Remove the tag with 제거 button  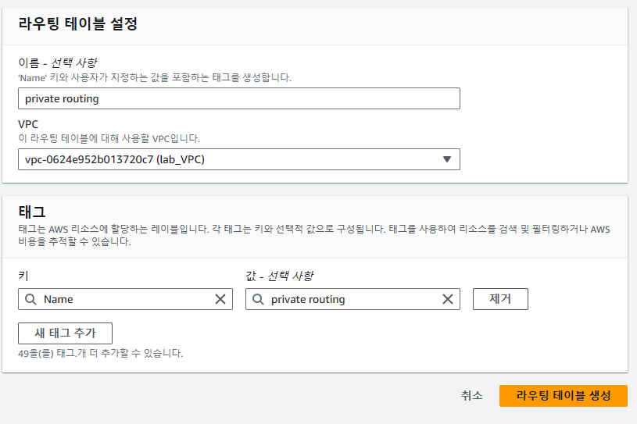[500, 299]
